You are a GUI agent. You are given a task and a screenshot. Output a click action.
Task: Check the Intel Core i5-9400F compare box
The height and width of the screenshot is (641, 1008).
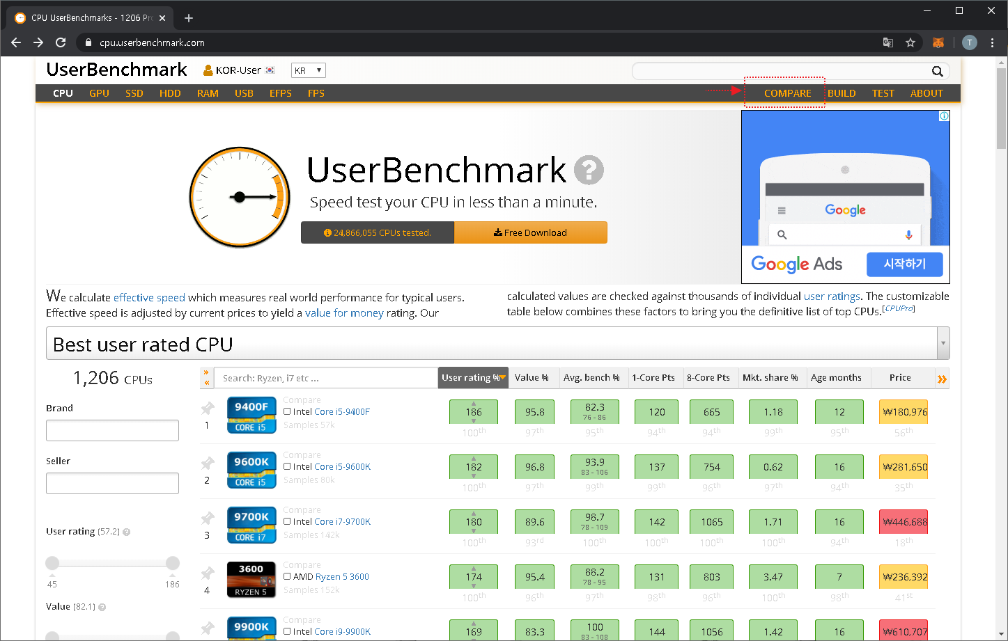[x=287, y=411]
